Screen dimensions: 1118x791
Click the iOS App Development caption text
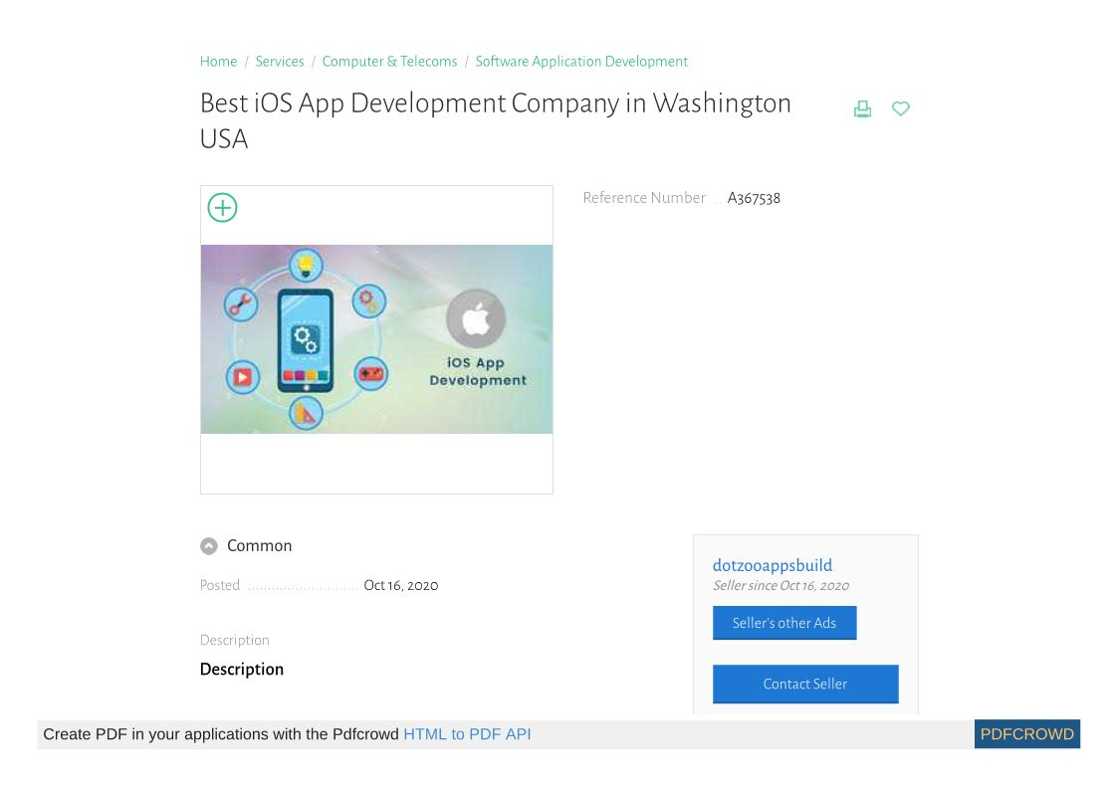coord(477,371)
